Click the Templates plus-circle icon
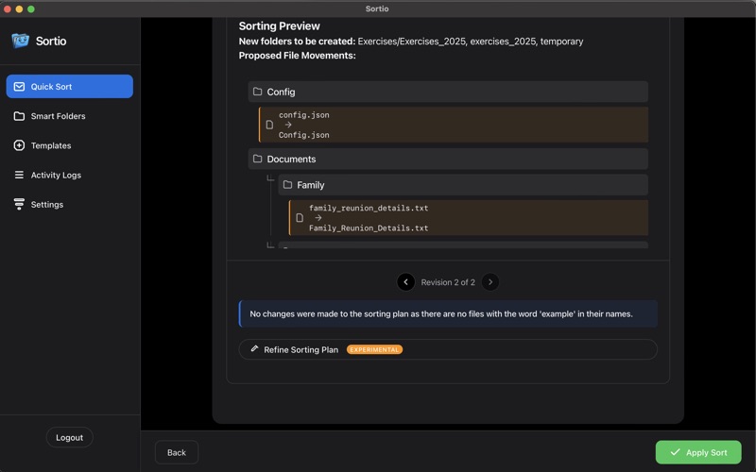This screenshot has height=472, width=756. pos(19,145)
